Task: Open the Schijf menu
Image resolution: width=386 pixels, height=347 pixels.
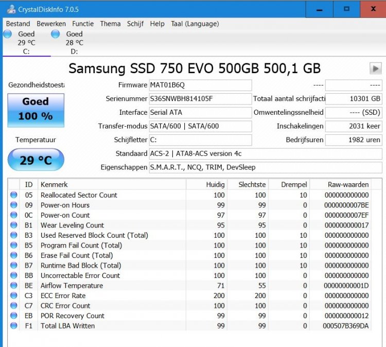Action: [x=135, y=24]
